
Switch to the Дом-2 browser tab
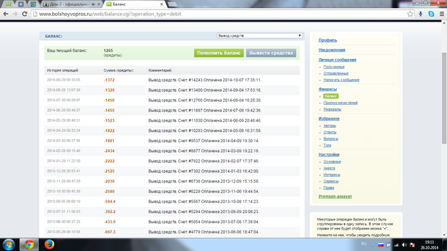71,4
